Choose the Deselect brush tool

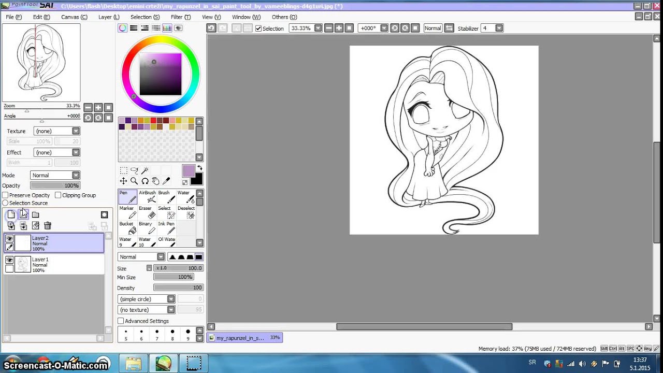[185, 213]
